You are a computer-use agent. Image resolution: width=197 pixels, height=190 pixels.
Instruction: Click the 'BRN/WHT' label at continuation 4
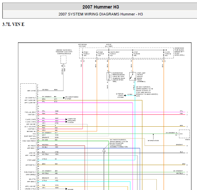[x=179, y=145]
